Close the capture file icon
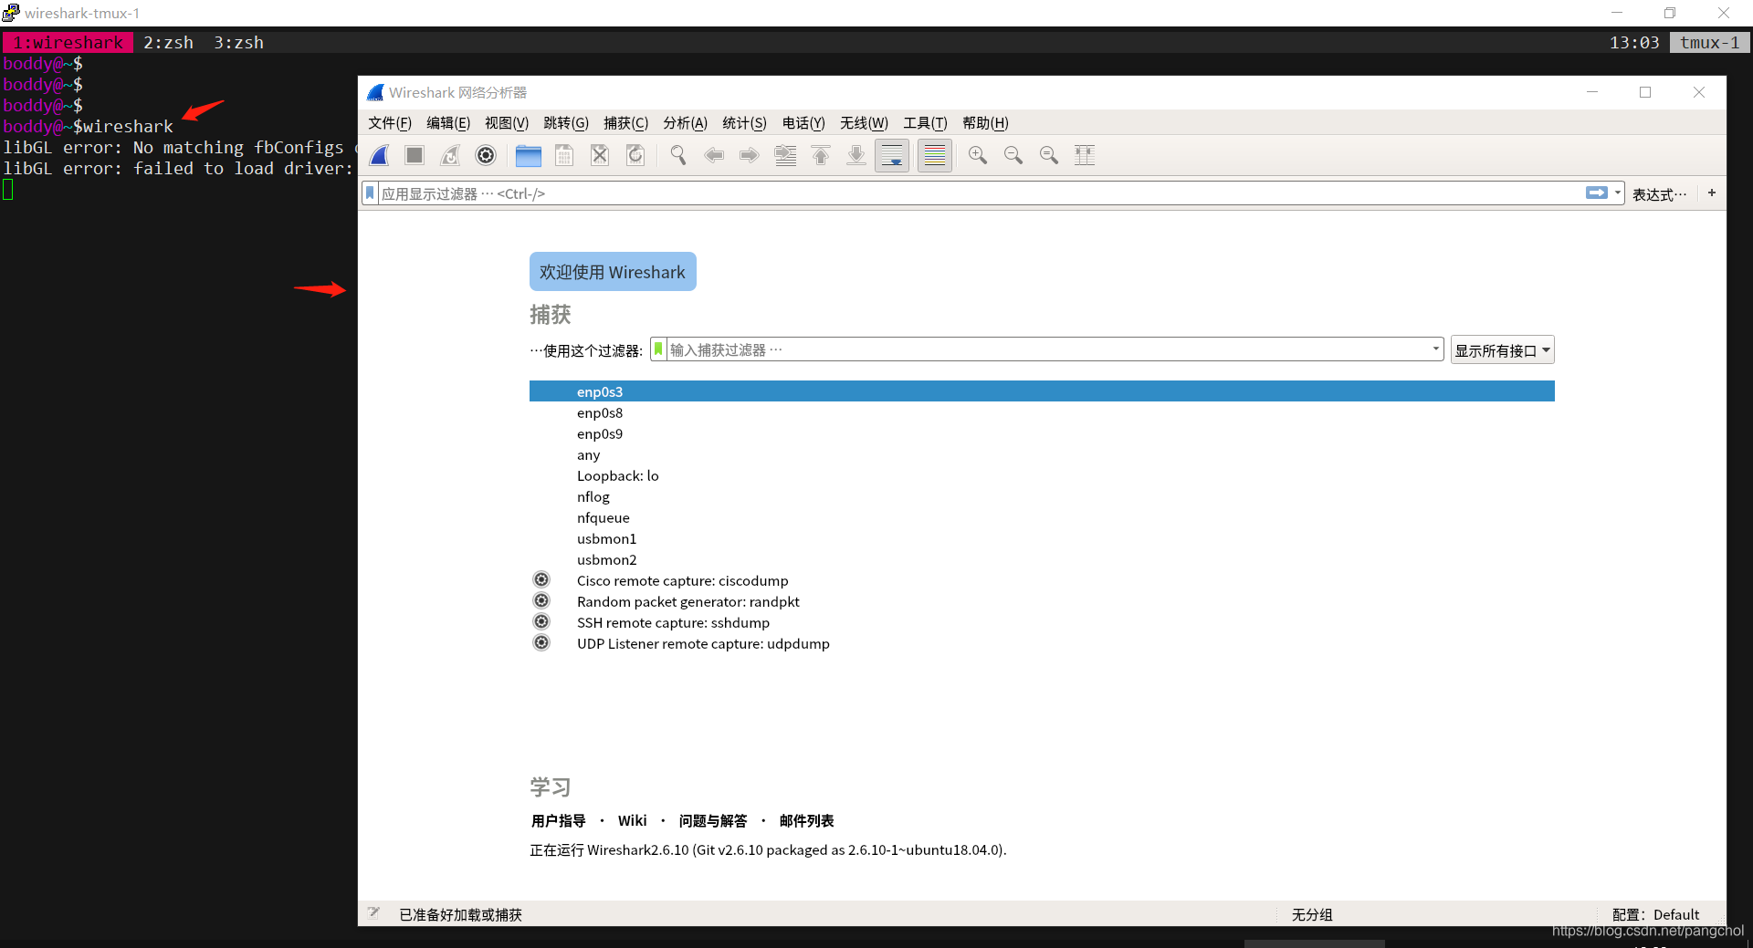The height and width of the screenshot is (948, 1753). click(600, 155)
